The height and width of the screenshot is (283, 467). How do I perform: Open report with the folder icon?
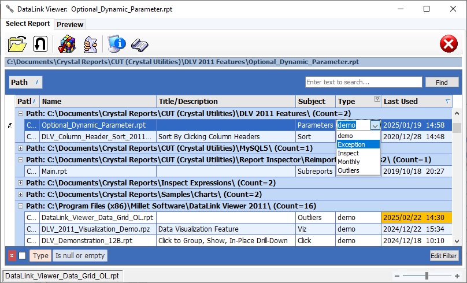[17, 44]
